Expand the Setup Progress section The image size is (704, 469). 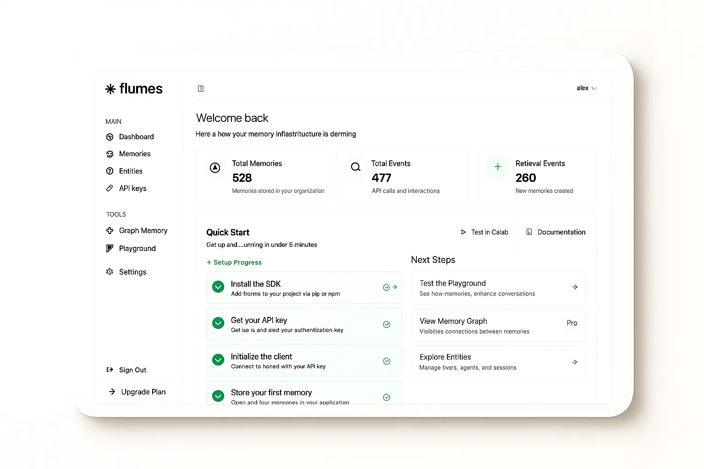(x=234, y=262)
